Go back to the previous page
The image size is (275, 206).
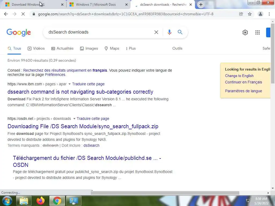click(6, 14)
